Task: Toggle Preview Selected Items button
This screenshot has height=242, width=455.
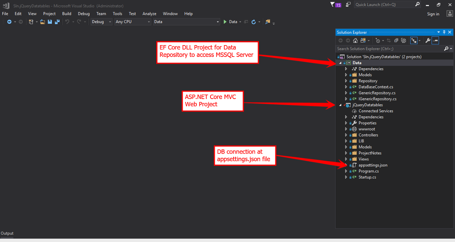Action: click(435, 40)
